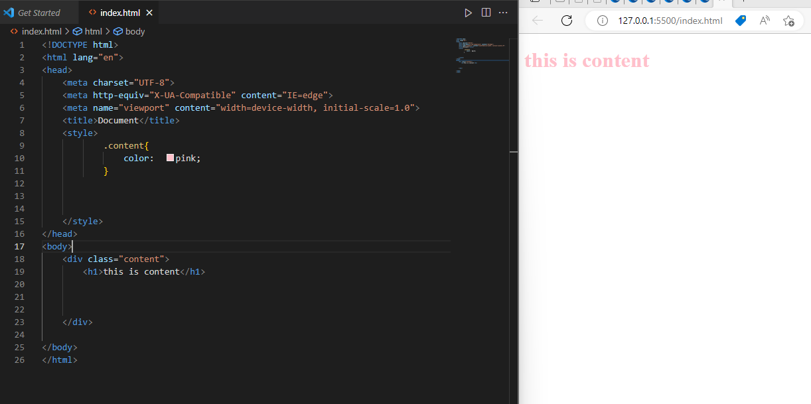Viewport: 811px width, 404px height.
Task: Refresh the browser page
Action: pyautogui.click(x=567, y=21)
